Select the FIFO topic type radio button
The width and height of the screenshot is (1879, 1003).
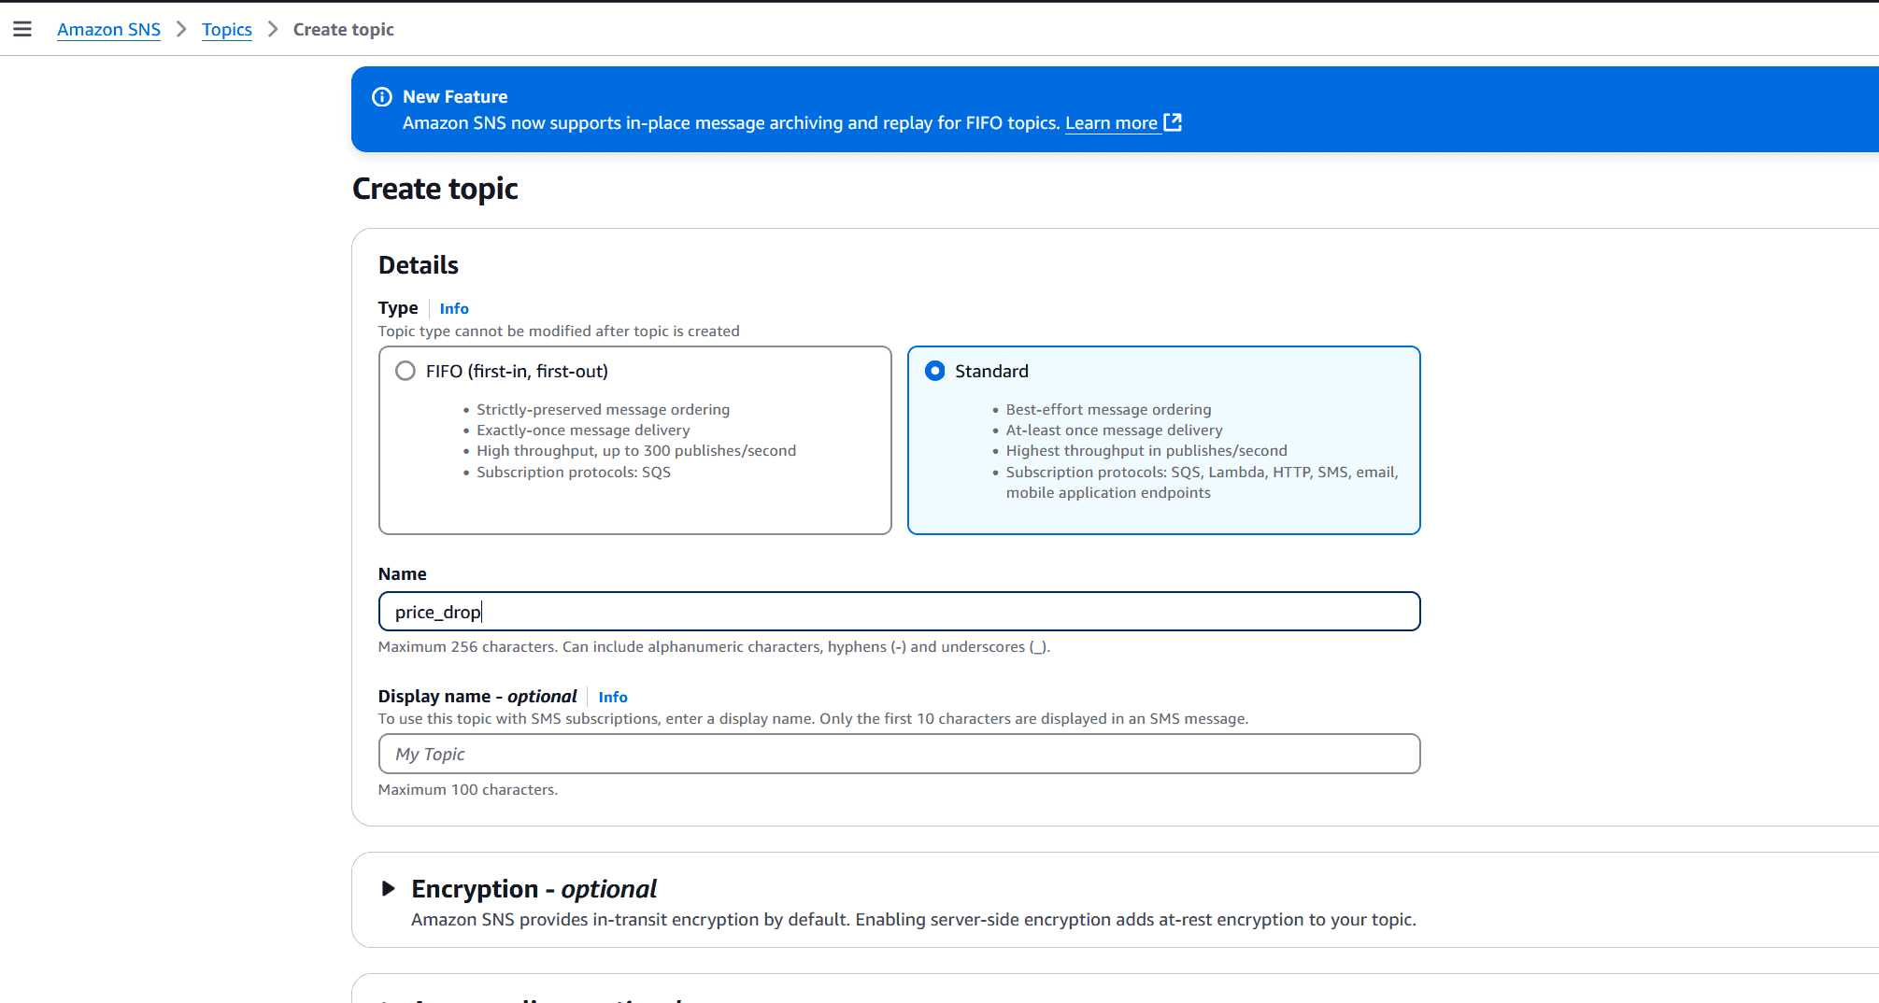(406, 371)
